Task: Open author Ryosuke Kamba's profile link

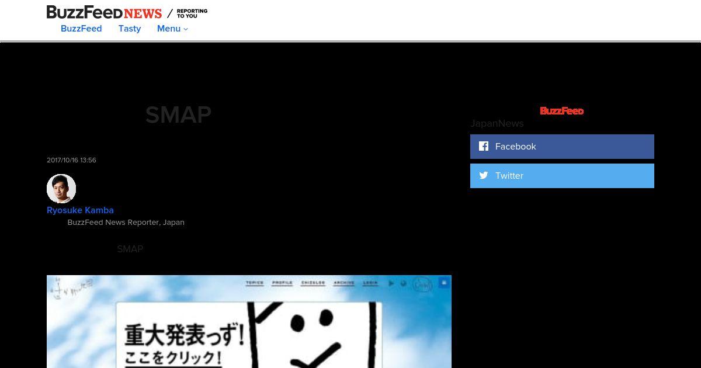Action: click(x=80, y=210)
